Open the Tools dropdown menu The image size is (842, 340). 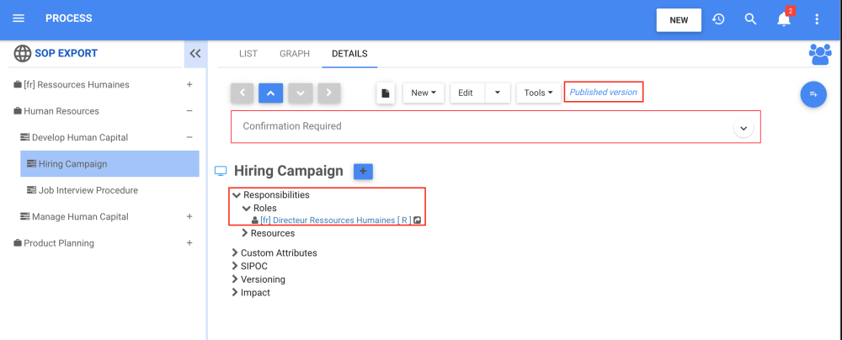(538, 93)
